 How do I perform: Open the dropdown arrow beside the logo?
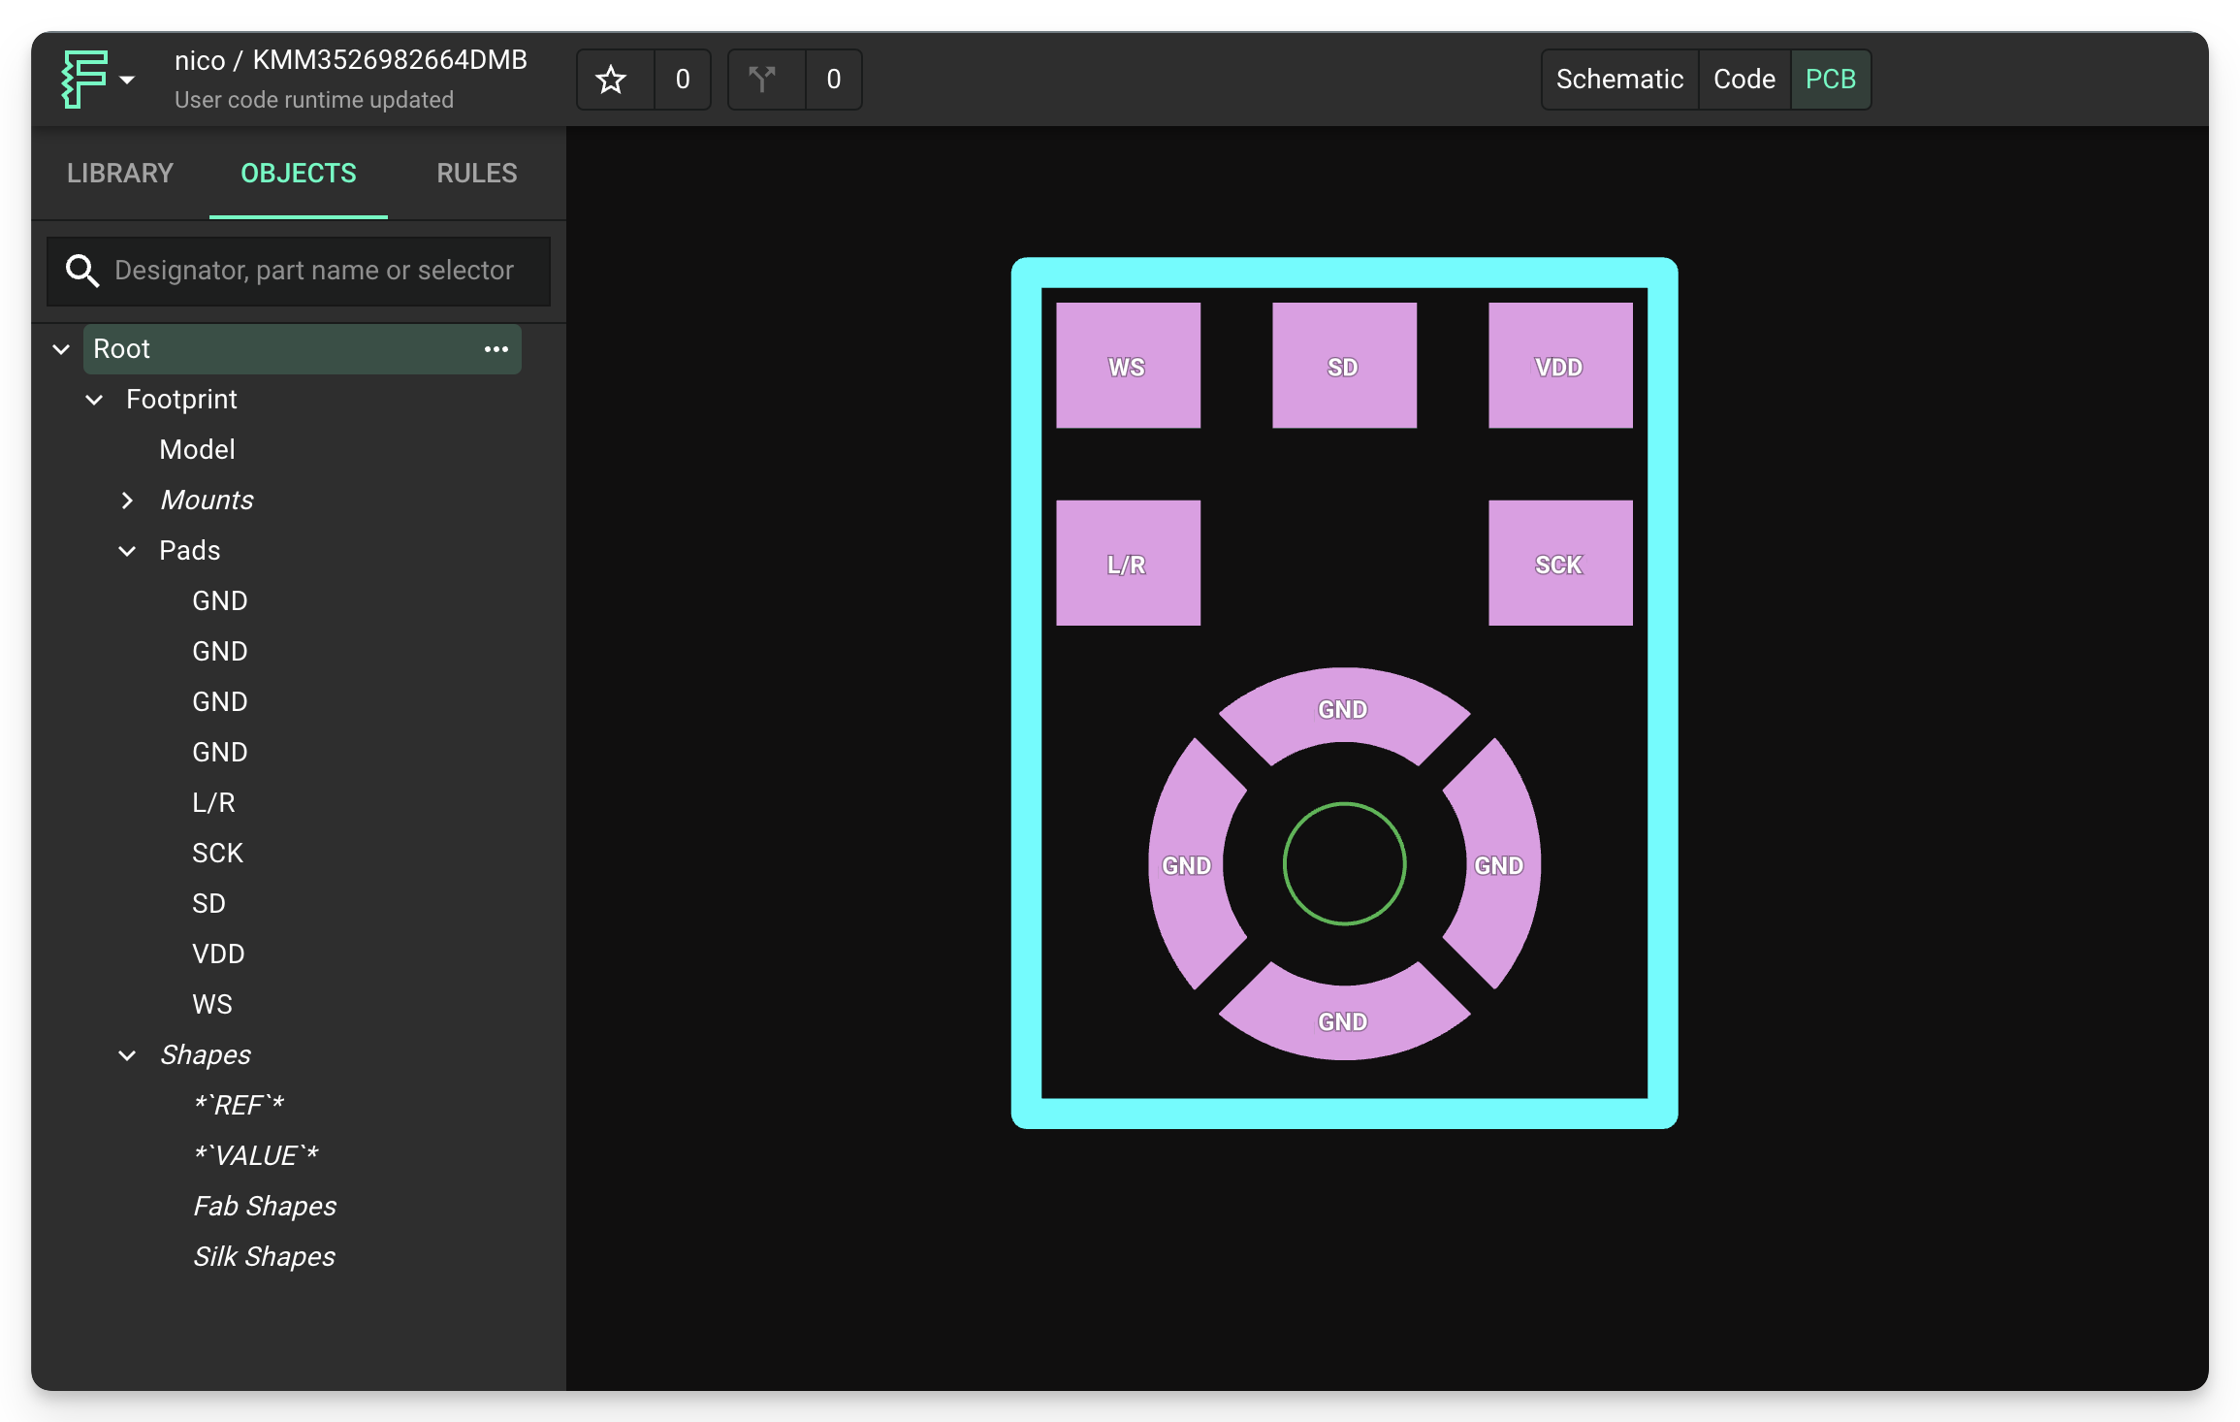(126, 81)
